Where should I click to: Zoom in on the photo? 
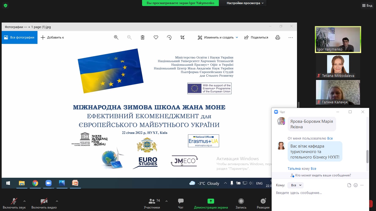pyautogui.click(x=116, y=37)
